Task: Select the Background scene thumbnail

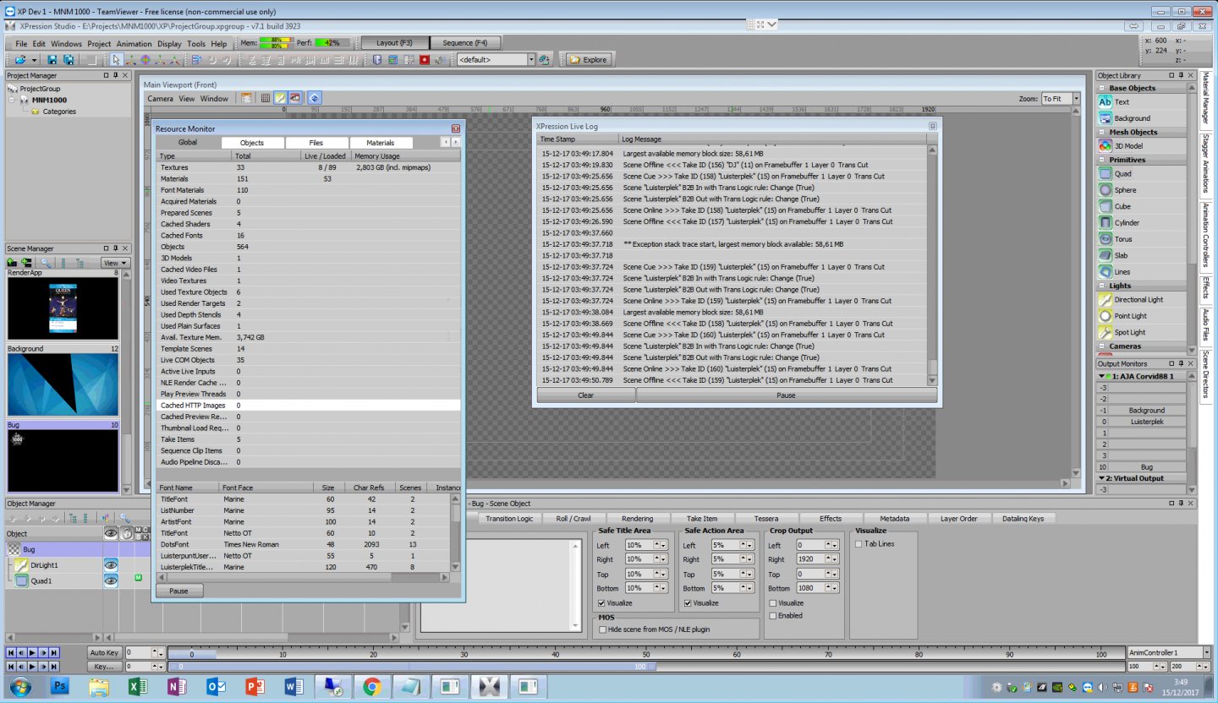Action: (63, 385)
